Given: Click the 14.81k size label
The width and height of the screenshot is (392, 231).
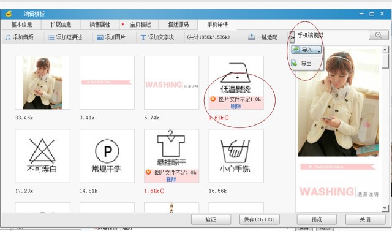Looking at the screenshot, I should pyautogui.click(x=88, y=191).
